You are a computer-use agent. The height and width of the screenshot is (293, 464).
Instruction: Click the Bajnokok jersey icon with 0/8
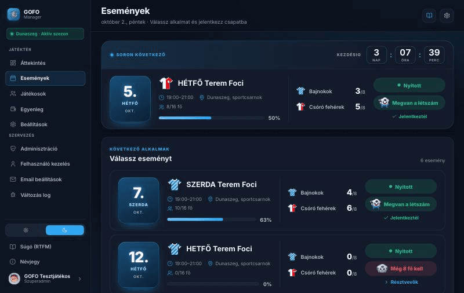tap(292, 257)
